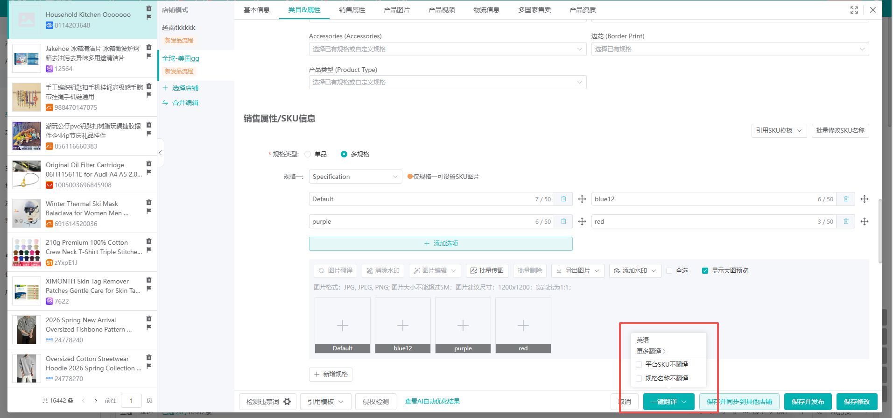Select 多规格 specification type

[344, 154]
